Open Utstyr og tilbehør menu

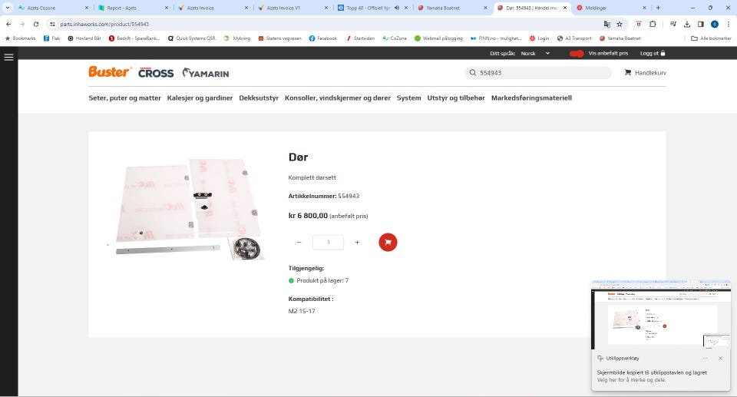pyautogui.click(x=456, y=98)
